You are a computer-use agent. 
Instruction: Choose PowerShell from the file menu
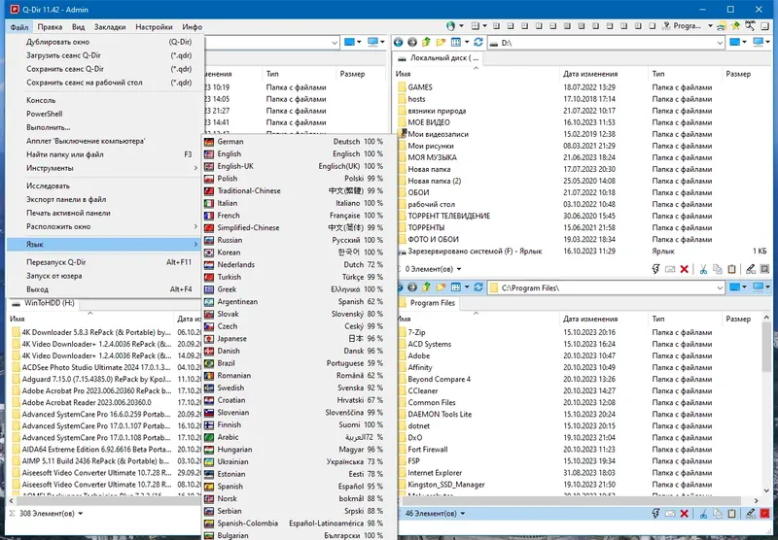click(x=106, y=114)
